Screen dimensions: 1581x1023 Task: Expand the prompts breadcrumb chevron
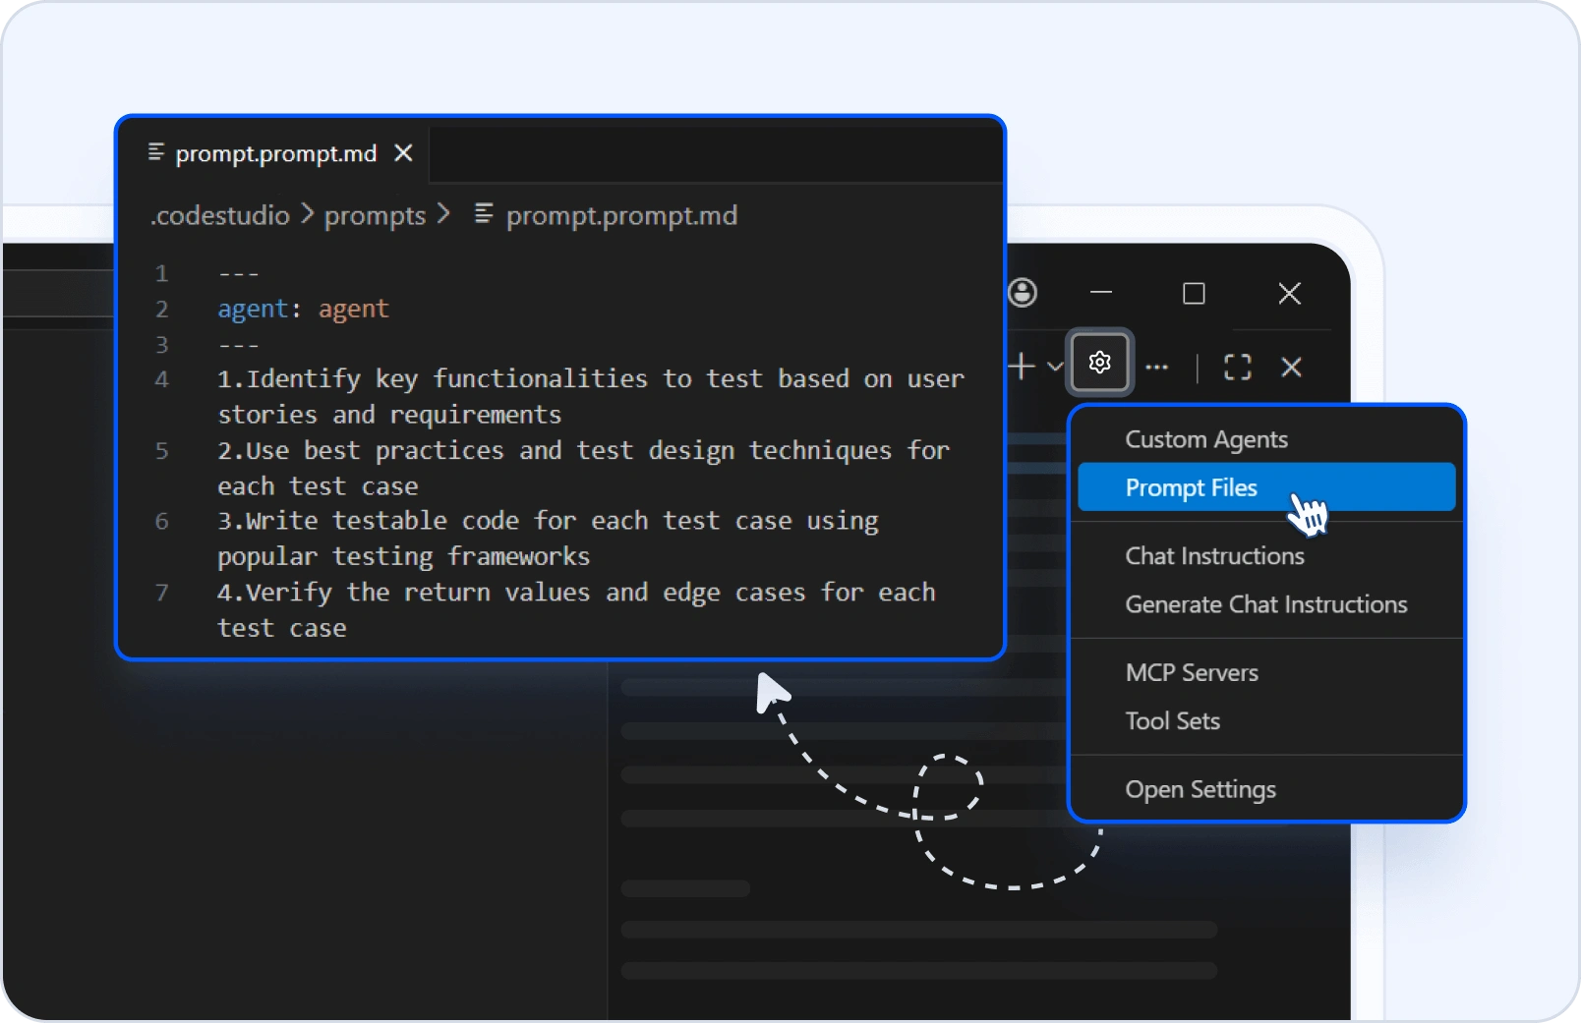444,214
